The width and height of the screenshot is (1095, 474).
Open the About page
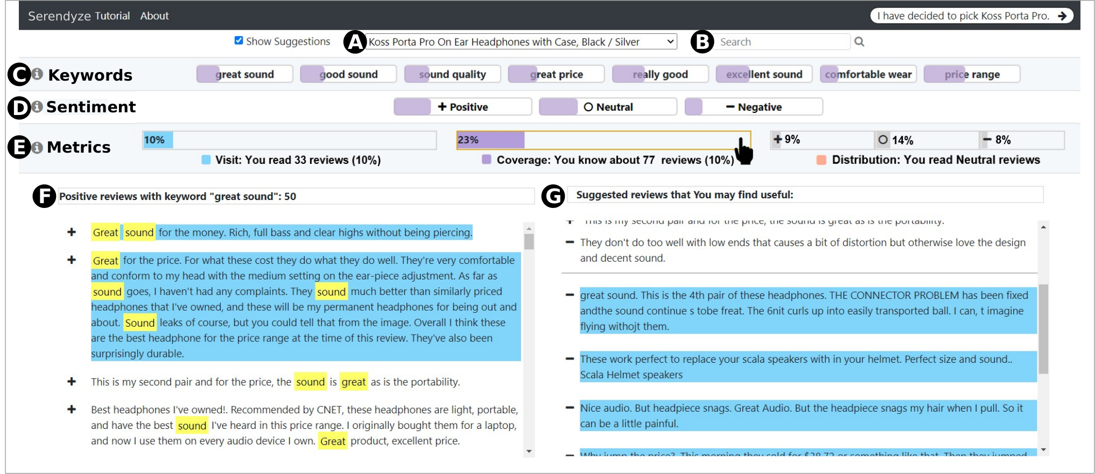(x=155, y=16)
